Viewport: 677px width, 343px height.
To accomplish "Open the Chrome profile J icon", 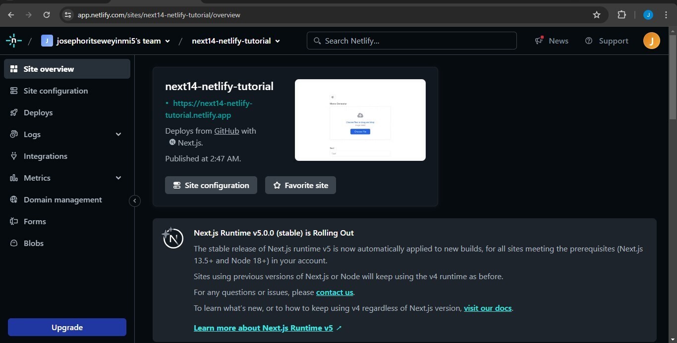I will click(648, 15).
